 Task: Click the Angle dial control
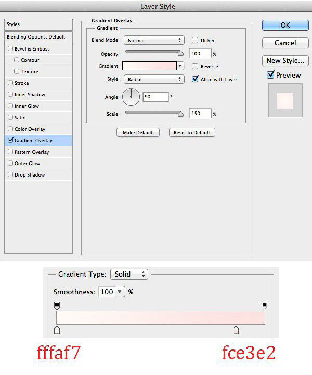[131, 97]
